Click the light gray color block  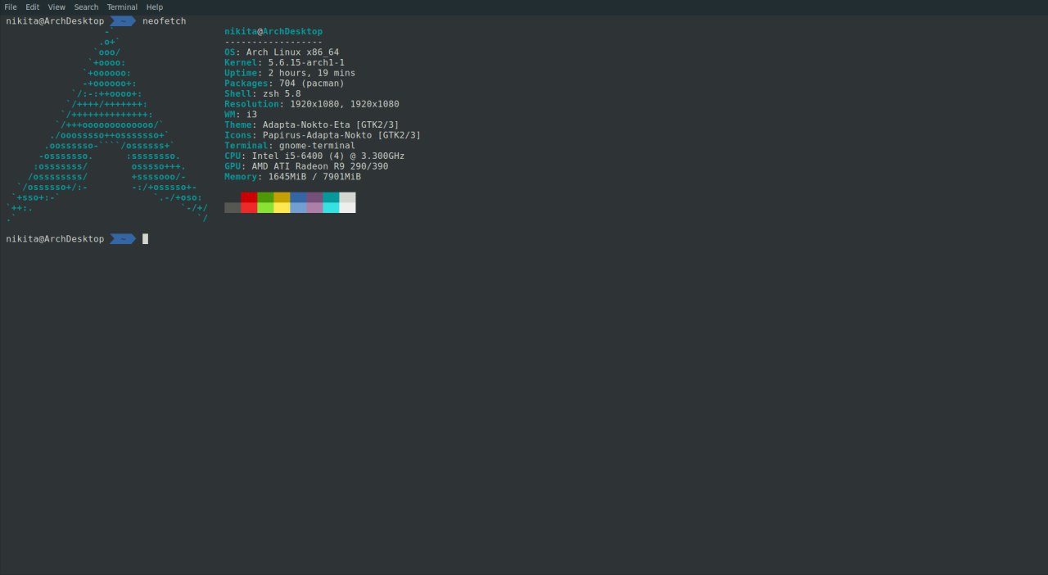pos(347,197)
